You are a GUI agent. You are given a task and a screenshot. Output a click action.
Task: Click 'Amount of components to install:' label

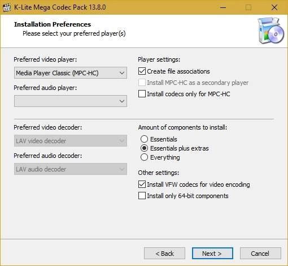click(182, 127)
